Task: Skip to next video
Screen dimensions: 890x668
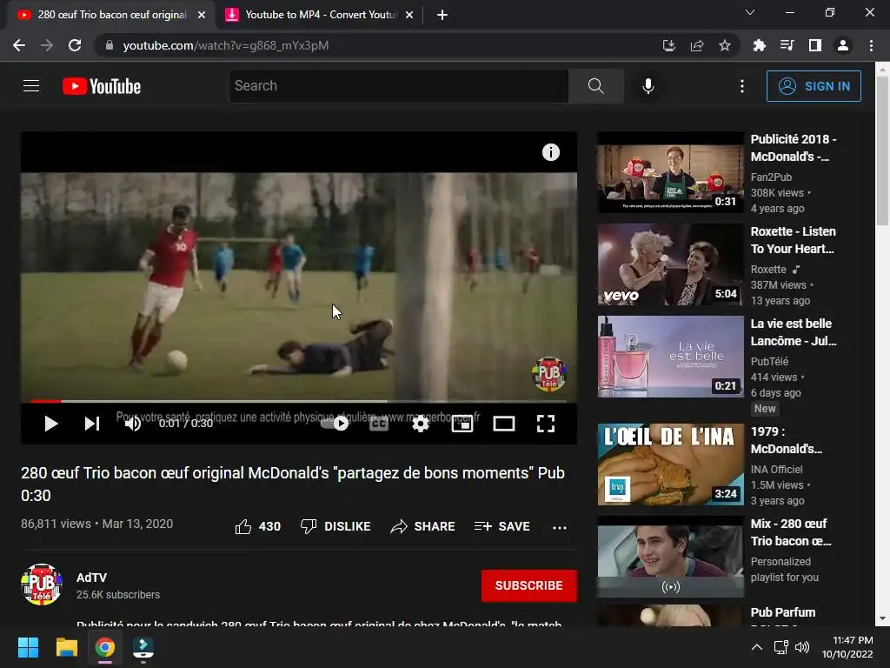Action: tap(92, 424)
